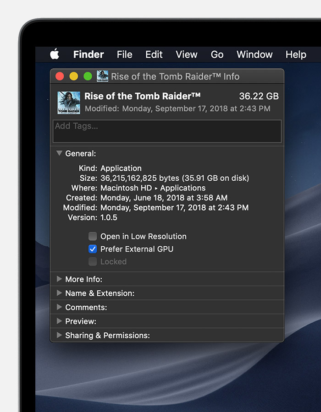This screenshot has width=321, height=412.
Task: Enable Open in Low Resolution checkbox
Action: 93,236
